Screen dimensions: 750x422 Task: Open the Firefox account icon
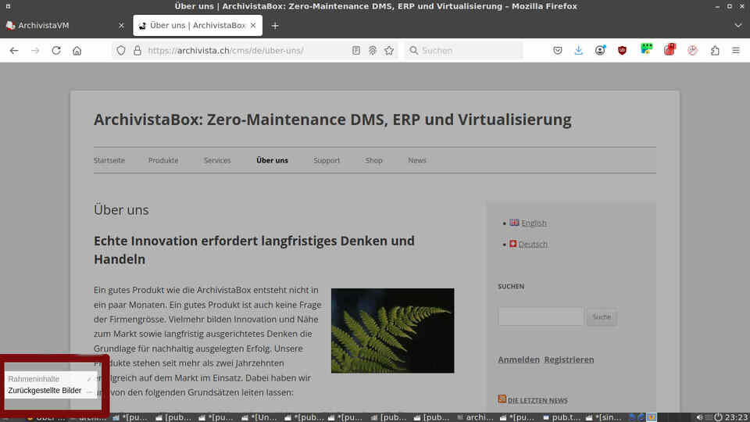[x=600, y=50]
